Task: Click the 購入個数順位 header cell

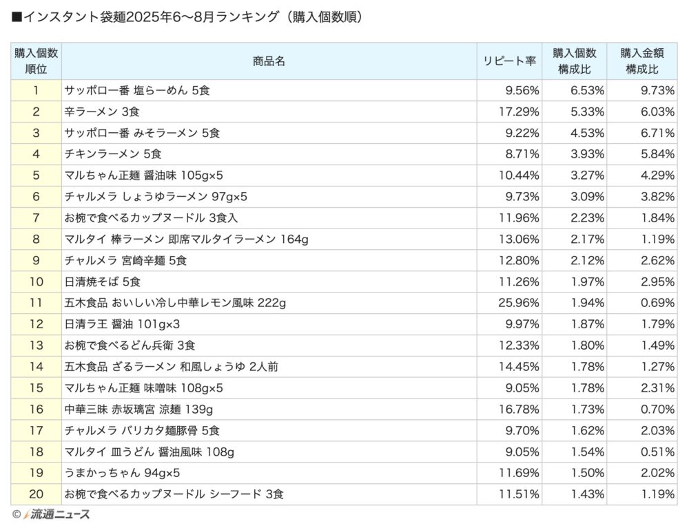Action: (x=36, y=61)
